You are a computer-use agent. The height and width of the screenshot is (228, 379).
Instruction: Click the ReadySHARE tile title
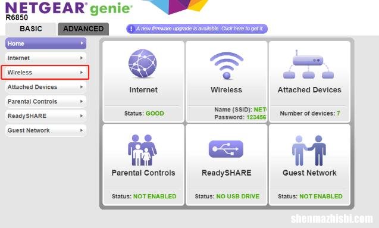[x=227, y=173]
